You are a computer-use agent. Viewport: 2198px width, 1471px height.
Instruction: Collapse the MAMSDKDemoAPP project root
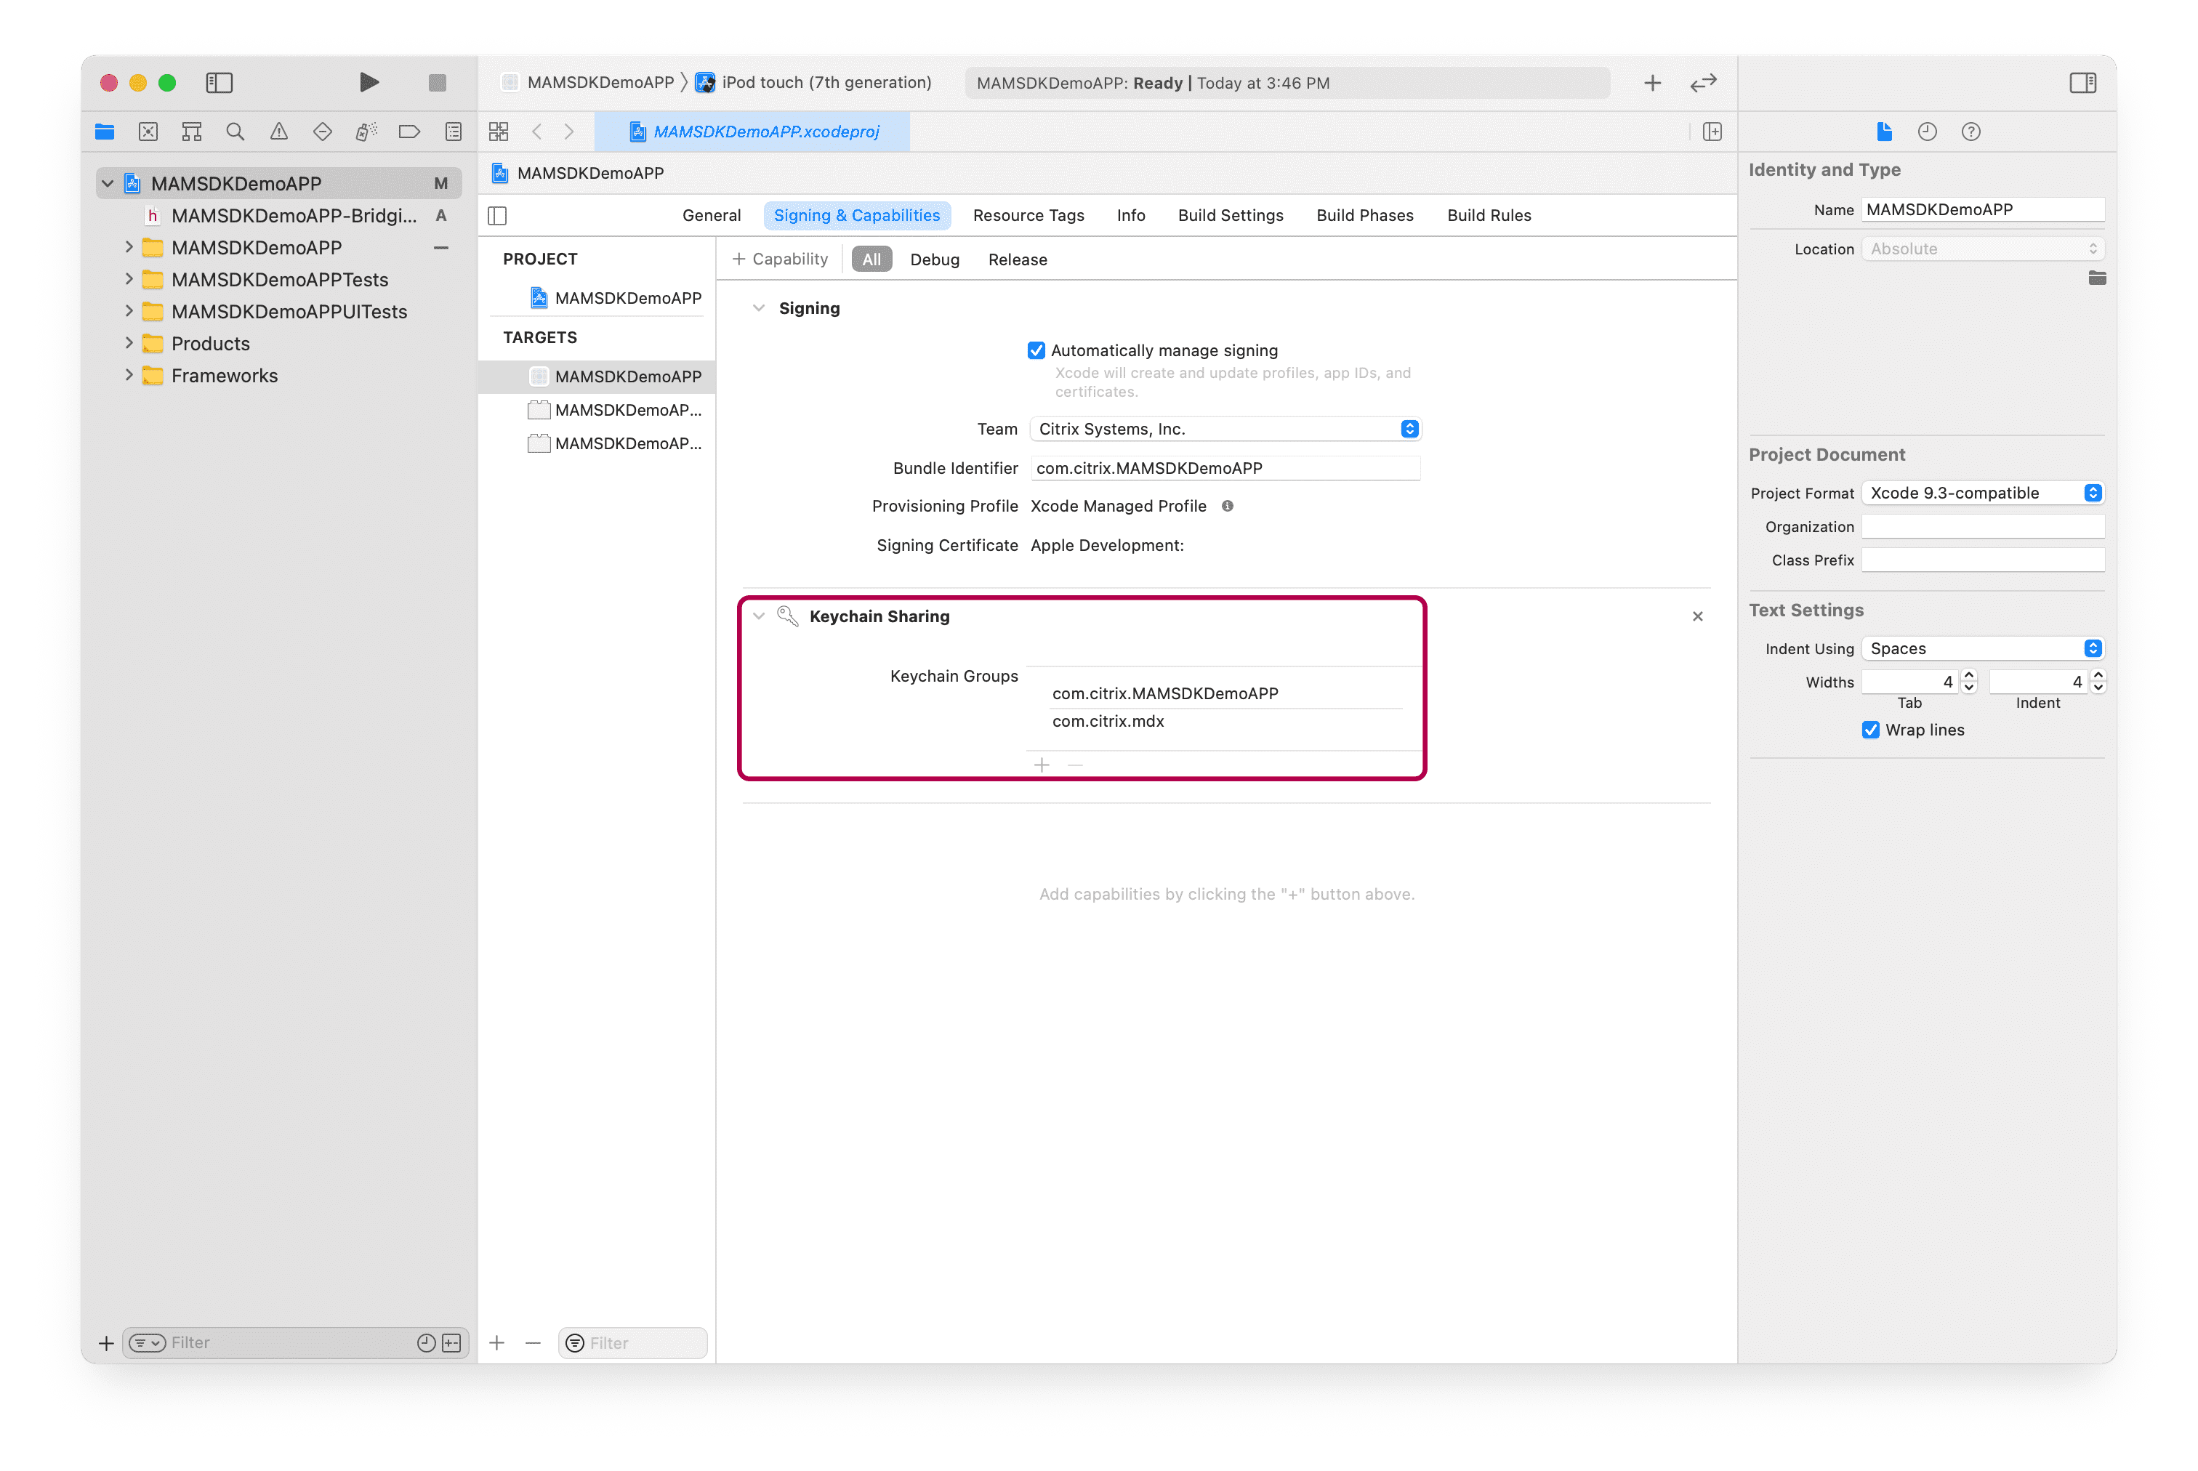pyautogui.click(x=108, y=184)
